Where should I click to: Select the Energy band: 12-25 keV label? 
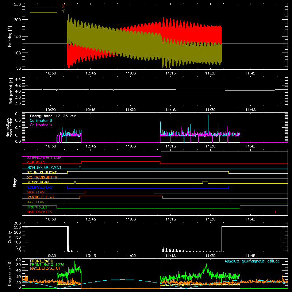click(53, 116)
